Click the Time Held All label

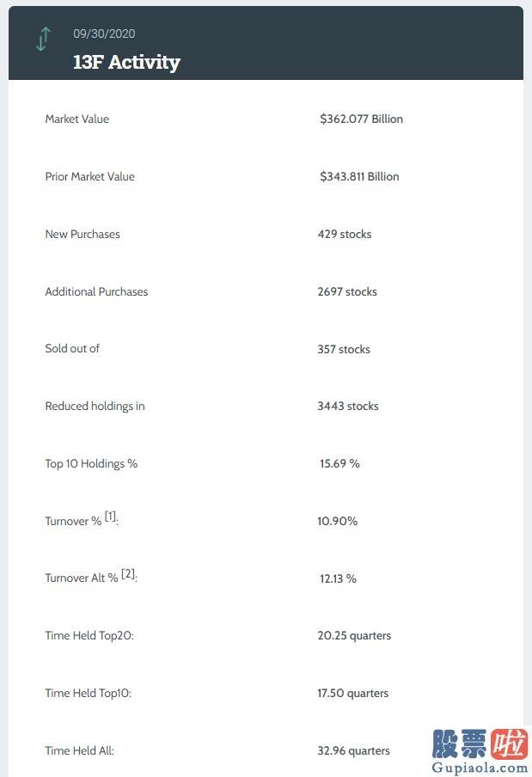point(79,750)
